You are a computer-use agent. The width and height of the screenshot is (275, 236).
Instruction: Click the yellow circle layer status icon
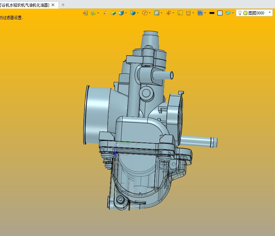246,13
